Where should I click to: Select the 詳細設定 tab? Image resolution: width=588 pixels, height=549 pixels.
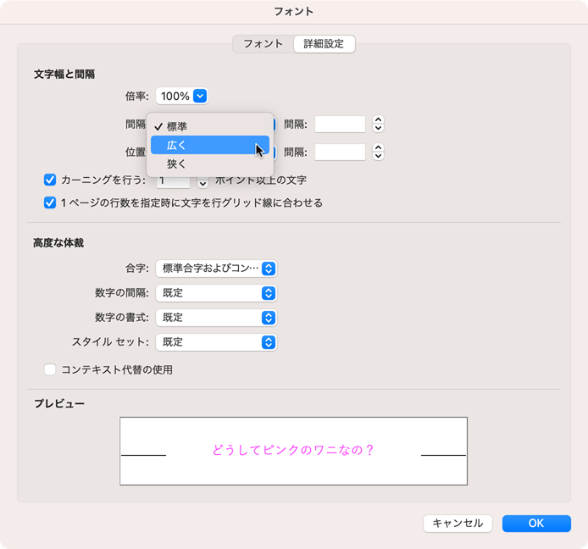click(x=324, y=43)
